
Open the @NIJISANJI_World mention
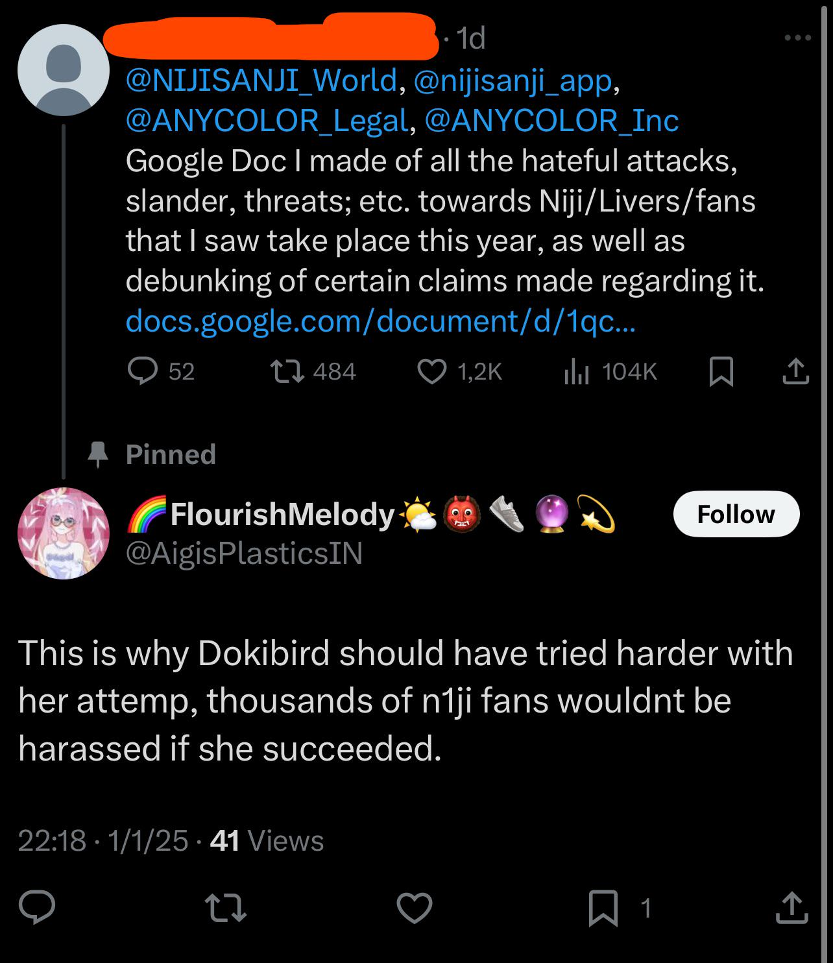click(261, 80)
